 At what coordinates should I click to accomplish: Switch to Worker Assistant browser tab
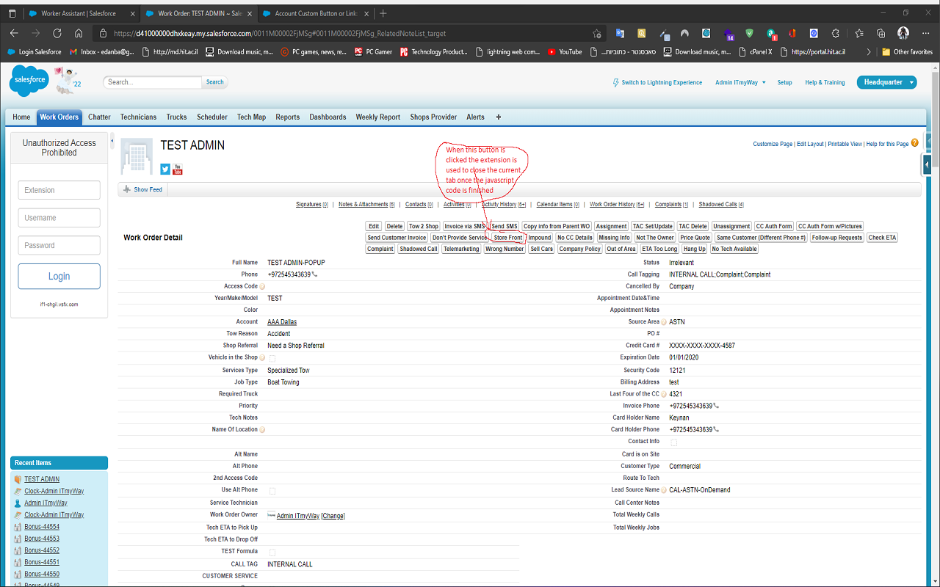[x=81, y=13]
